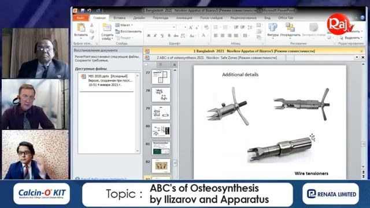Toggle Align Right paragraph alignment
Screen dimensions: 370x208
click(x=230, y=36)
